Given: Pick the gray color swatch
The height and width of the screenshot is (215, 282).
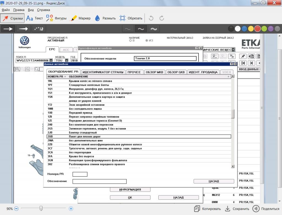Looking at the screenshot, I should coord(278,29).
